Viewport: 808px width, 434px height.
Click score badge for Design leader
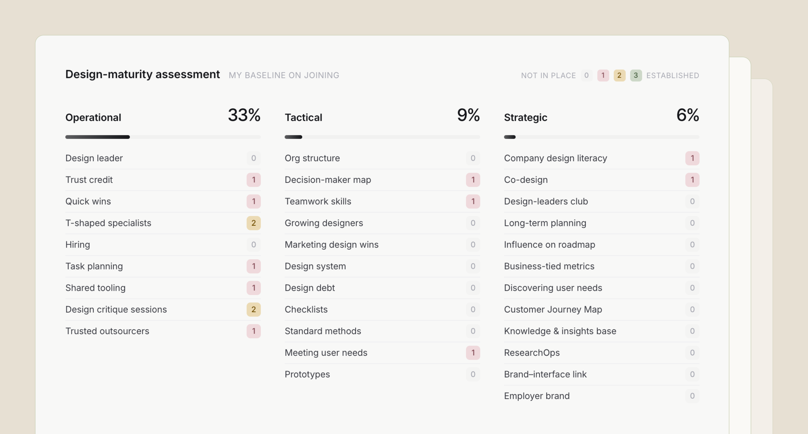[253, 158]
